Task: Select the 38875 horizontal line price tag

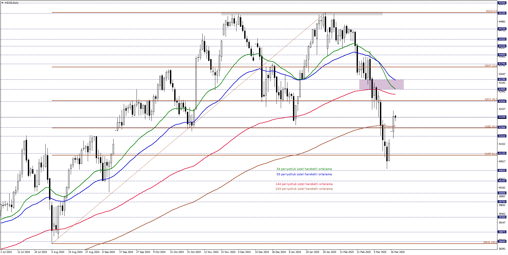Action: pyautogui.click(x=502, y=232)
